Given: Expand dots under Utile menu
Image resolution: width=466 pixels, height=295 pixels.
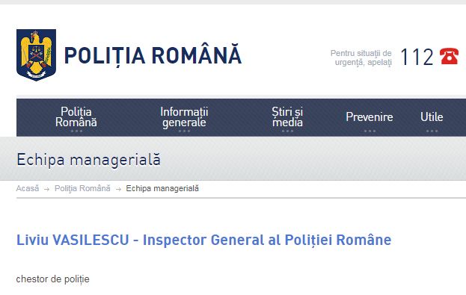Looking at the screenshot, I should coord(432,131).
